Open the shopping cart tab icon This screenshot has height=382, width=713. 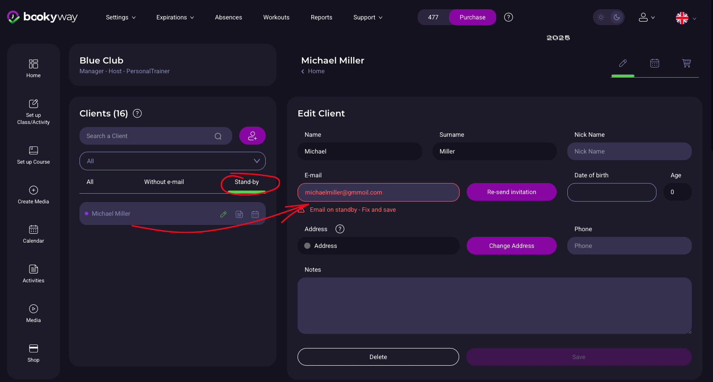click(686, 63)
